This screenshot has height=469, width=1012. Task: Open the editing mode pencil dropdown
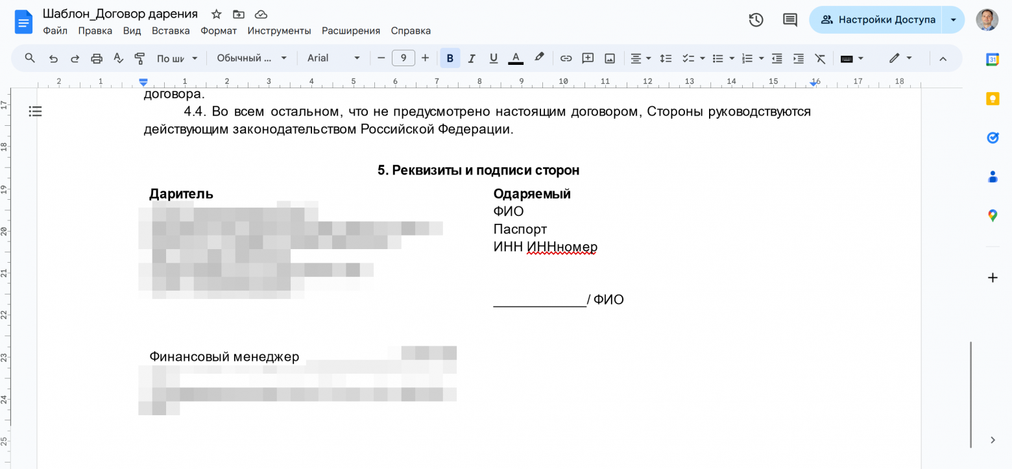900,58
